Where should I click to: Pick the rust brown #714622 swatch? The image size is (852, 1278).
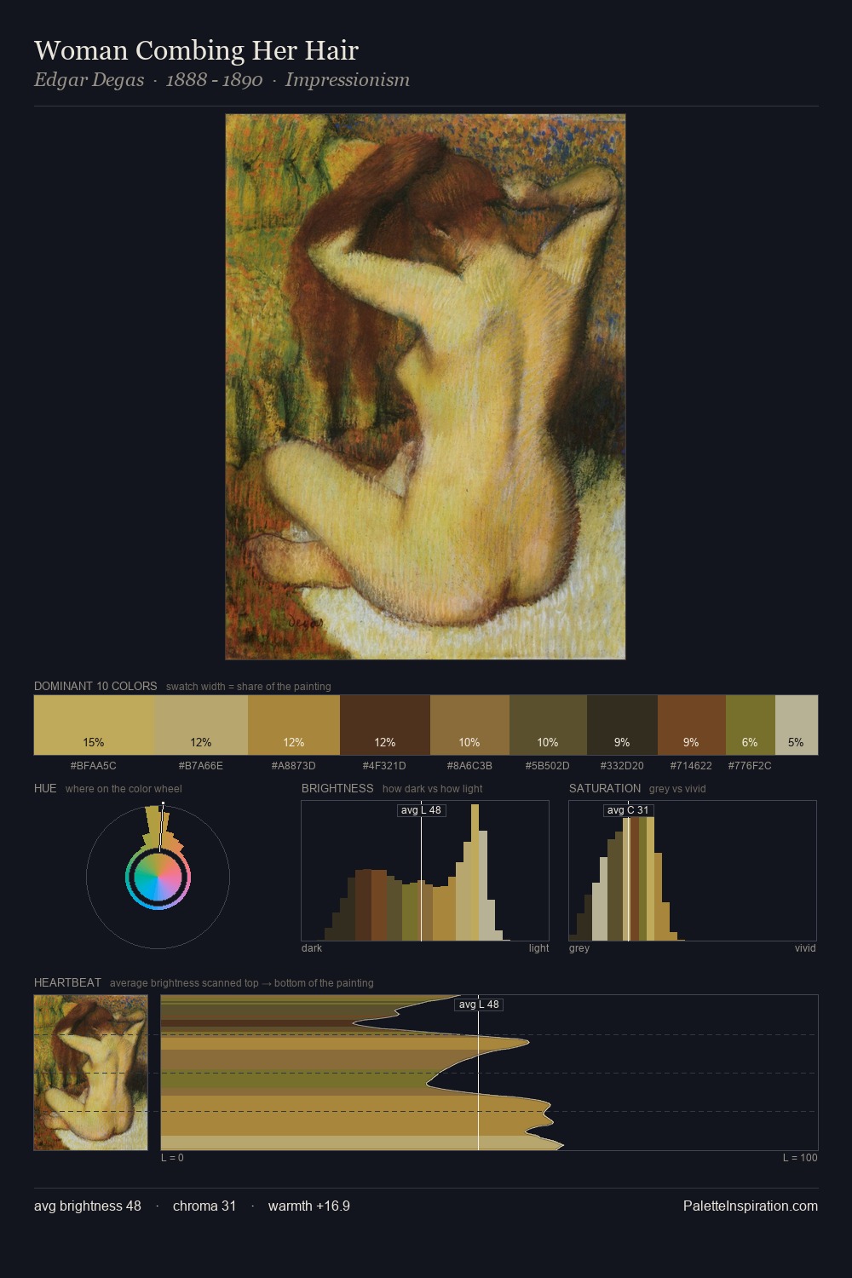tap(691, 725)
